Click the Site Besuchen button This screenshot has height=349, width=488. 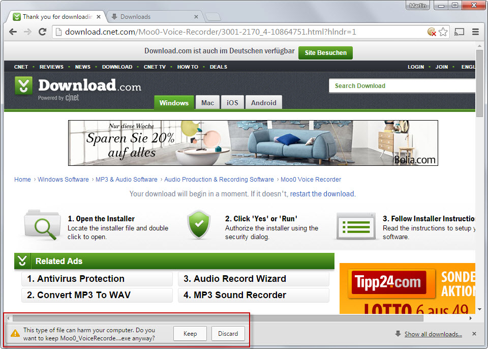[x=325, y=53]
